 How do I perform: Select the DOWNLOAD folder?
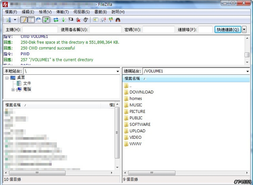(142, 92)
